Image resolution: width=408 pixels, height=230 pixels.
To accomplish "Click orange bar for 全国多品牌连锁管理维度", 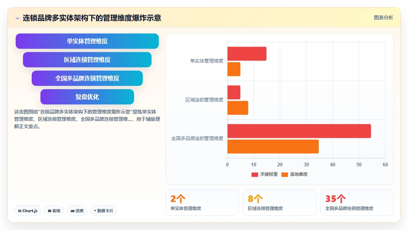I will tap(273, 147).
